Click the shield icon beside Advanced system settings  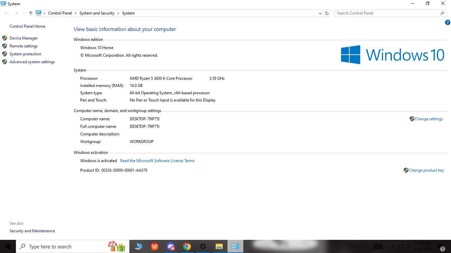(x=5, y=62)
